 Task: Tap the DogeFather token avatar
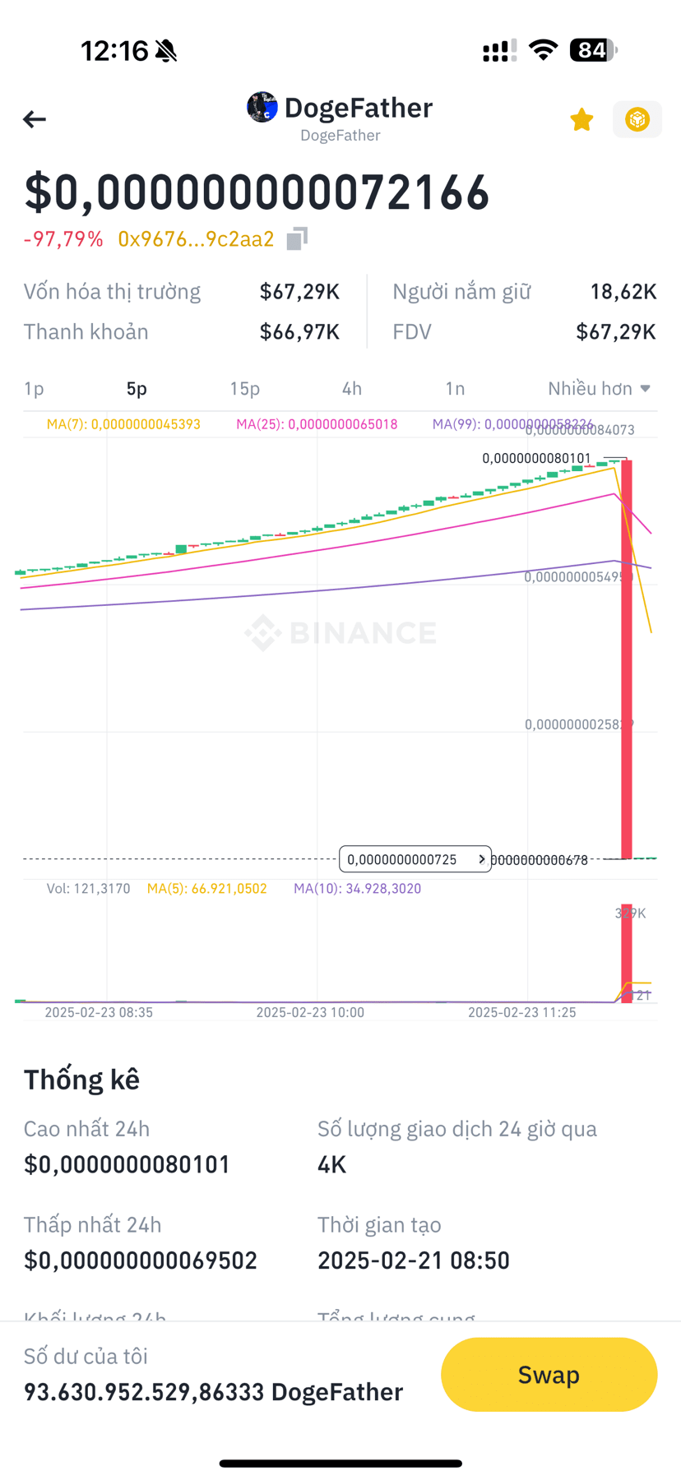(x=262, y=107)
